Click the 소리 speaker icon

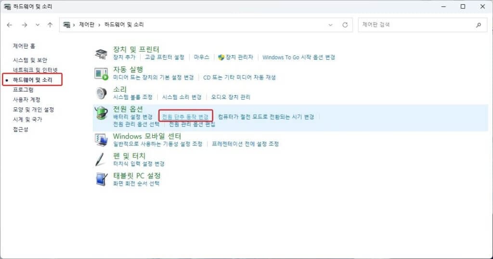tap(101, 93)
